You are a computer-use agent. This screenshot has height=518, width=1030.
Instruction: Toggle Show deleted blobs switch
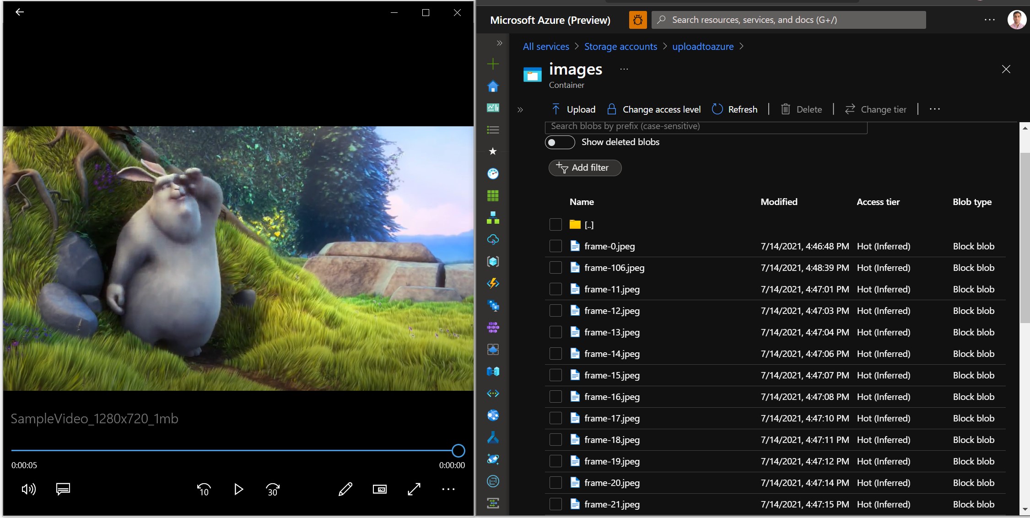(560, 142)
